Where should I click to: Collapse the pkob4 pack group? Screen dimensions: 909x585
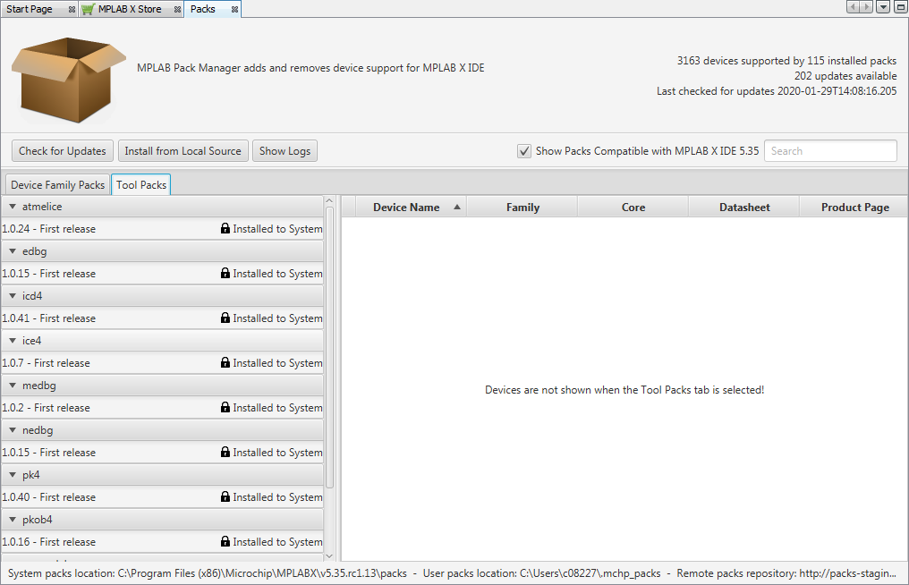[12, 519]
